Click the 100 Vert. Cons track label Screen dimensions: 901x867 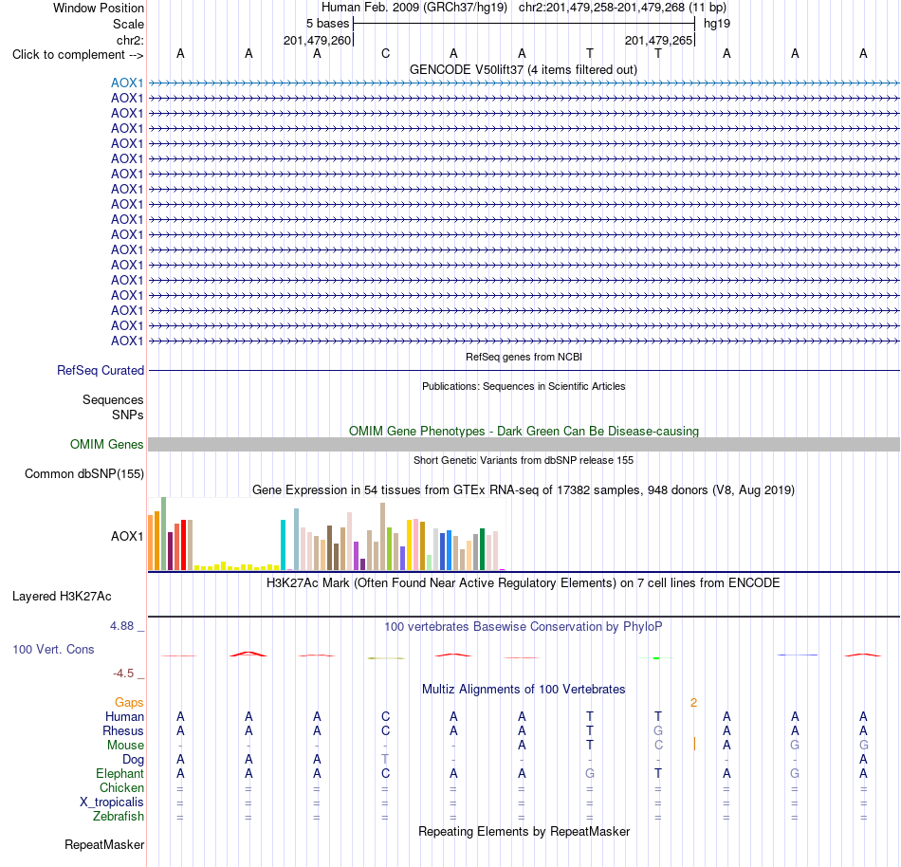click(x=53, y=649)
